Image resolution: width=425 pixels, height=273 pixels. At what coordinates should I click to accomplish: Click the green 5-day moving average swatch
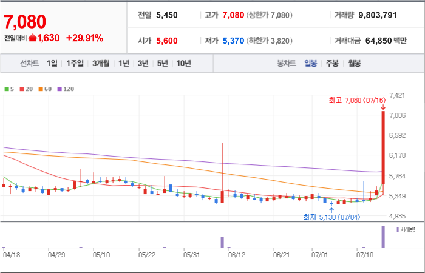[7, 89]
